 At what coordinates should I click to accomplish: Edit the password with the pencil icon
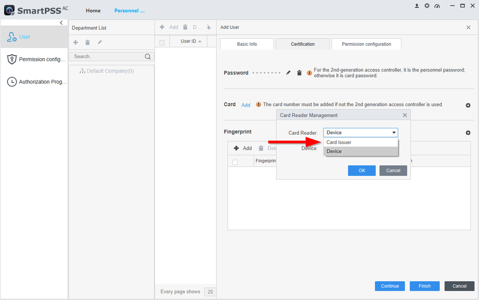click(288, 73)
